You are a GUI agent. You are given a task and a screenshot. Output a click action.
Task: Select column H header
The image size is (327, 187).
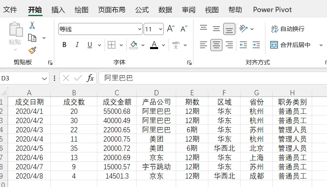(292, 92)
